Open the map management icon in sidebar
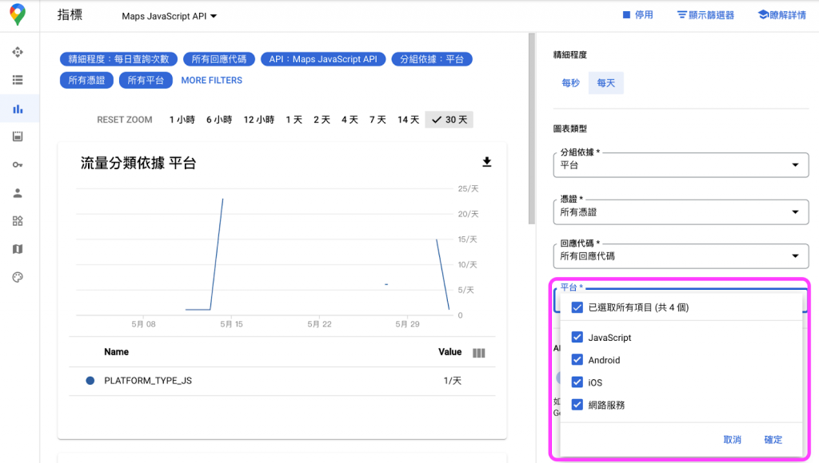This screenshot has height=463, width=819. click(x=18, y=249)
